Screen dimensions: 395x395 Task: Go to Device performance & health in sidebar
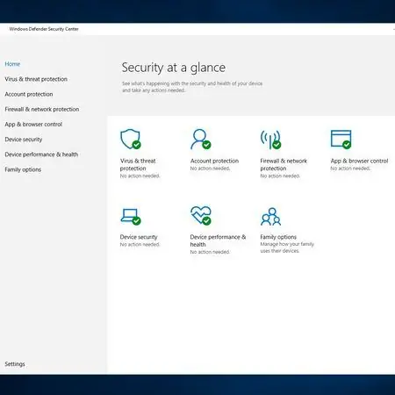coord(41,154)
